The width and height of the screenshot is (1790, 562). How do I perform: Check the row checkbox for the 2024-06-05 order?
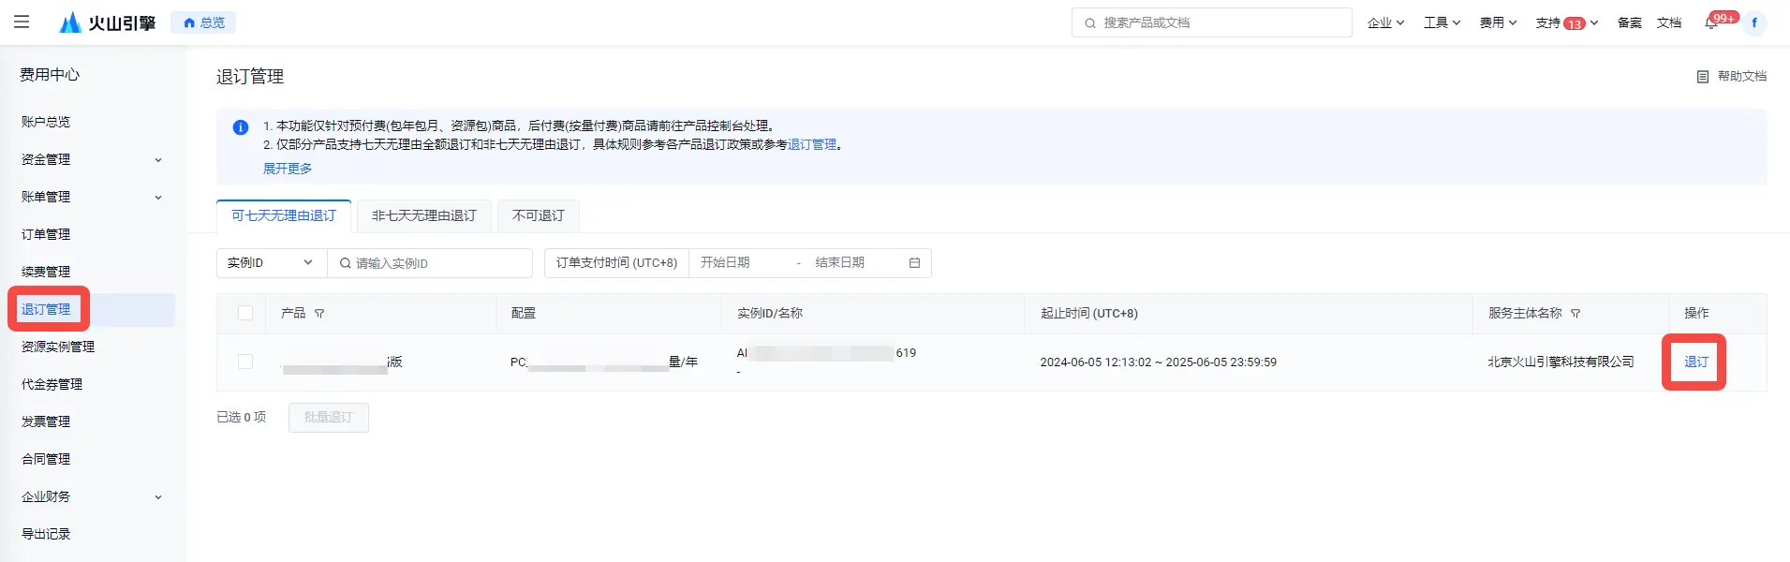tap(245, 362)
